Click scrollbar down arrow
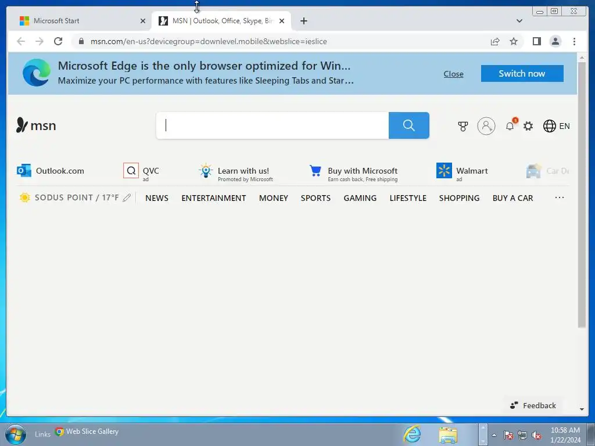Screen dimensions: 595x446 coord(582,409)
